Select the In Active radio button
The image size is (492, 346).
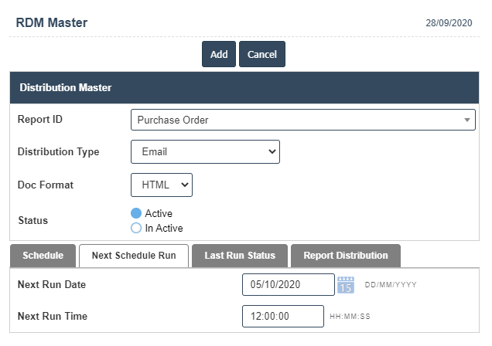(x=136, y=228)
